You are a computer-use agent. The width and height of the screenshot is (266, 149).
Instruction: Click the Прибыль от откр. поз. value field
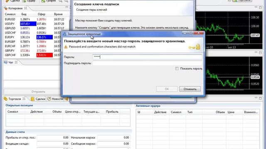click(53, 138)
